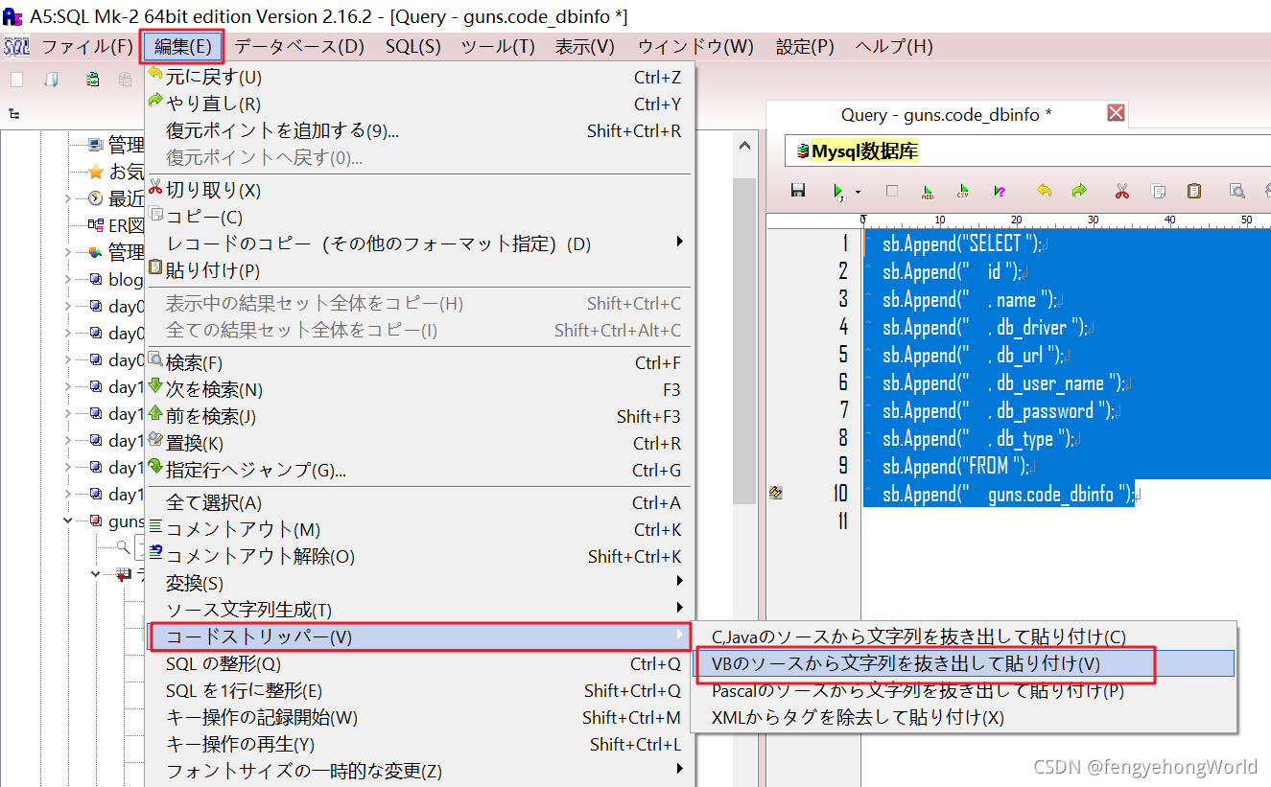This screenshot has width=1271, height=787.
Task: Open the ツール(T) menu
Action: coord(498,46)
